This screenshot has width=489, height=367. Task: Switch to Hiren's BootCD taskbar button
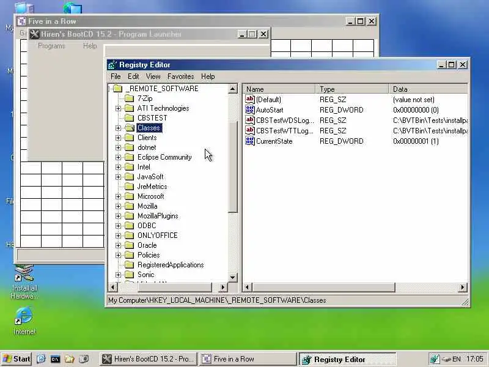pyautogui.click(x=149, y=359)
